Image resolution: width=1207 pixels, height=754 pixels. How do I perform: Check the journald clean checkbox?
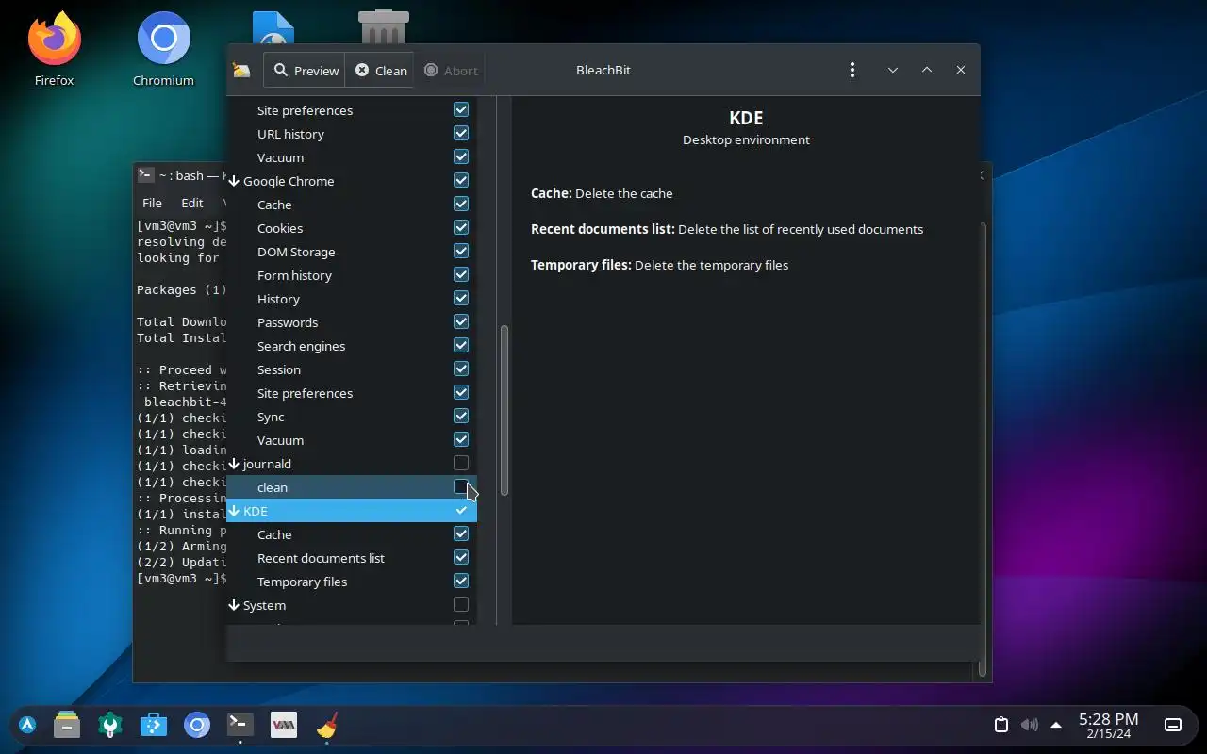coord(461,486)
